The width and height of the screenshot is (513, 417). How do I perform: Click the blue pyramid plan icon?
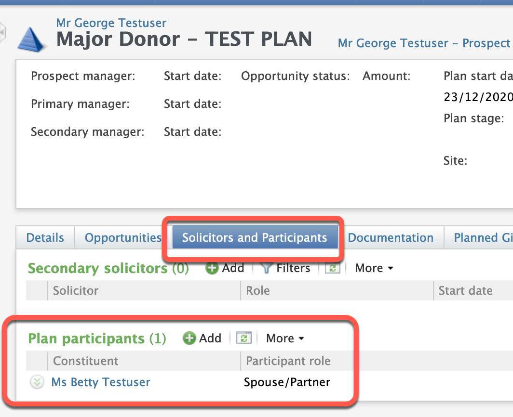click(x=32, y=39)
